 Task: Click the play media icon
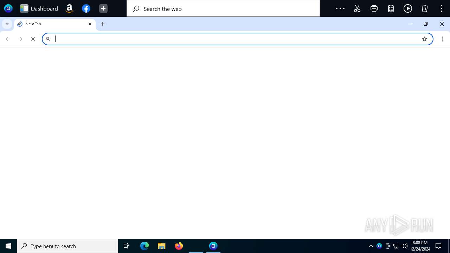click(x=408, y=8)
